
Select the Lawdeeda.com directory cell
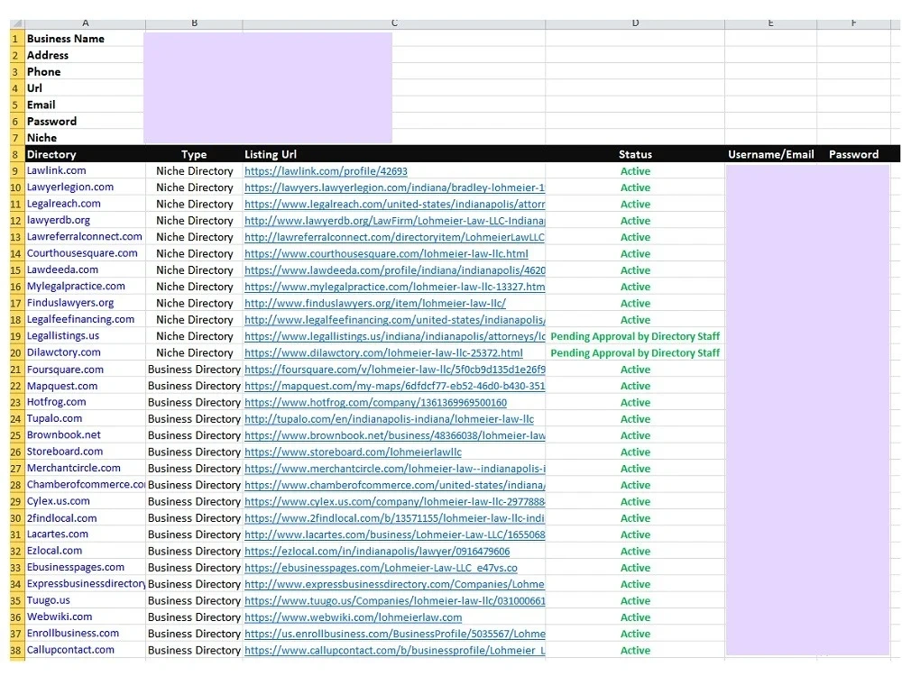point(85,270)
